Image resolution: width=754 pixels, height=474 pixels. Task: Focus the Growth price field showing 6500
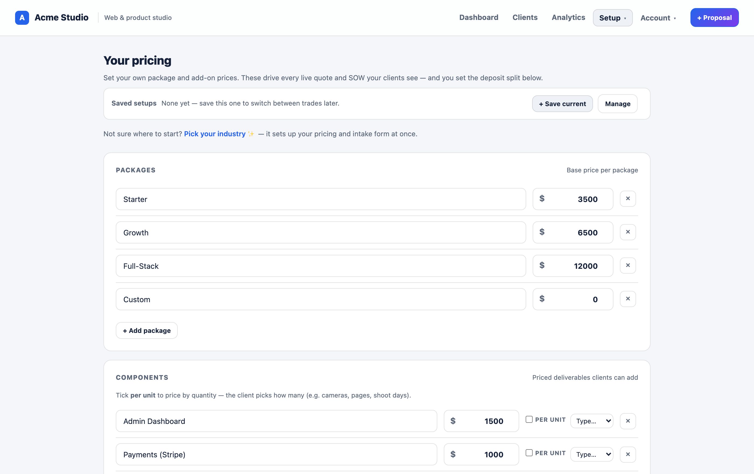573,233
